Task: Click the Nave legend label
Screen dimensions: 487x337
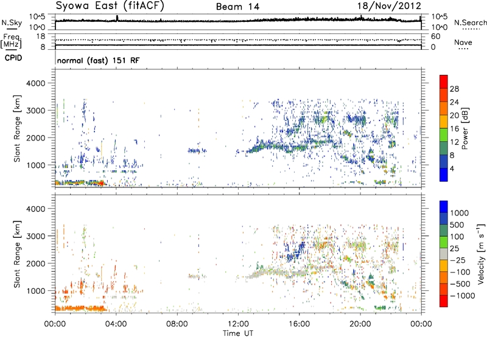Action: click(463, 42)
